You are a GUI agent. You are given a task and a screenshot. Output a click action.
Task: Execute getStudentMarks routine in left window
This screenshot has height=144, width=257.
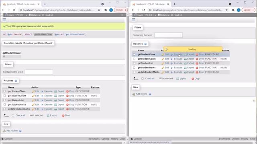click(47, 104)
